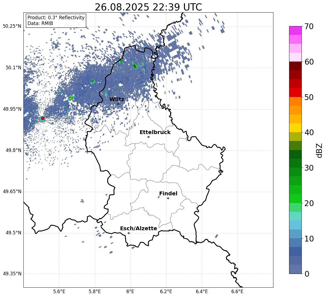Click the 'Data: RMIB' text
326x297 pixels.
(x=40, y=23)
